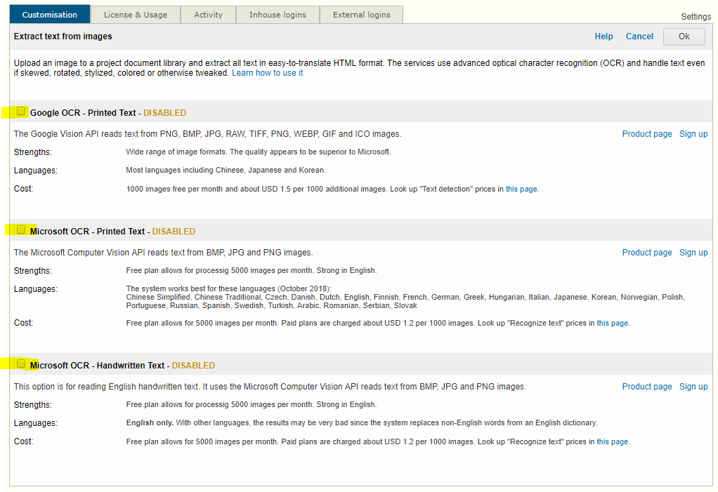The height and width of the screenshot is (492, 718).
Task: Open the Google OCR Product page link
Action: click(647, 134)
